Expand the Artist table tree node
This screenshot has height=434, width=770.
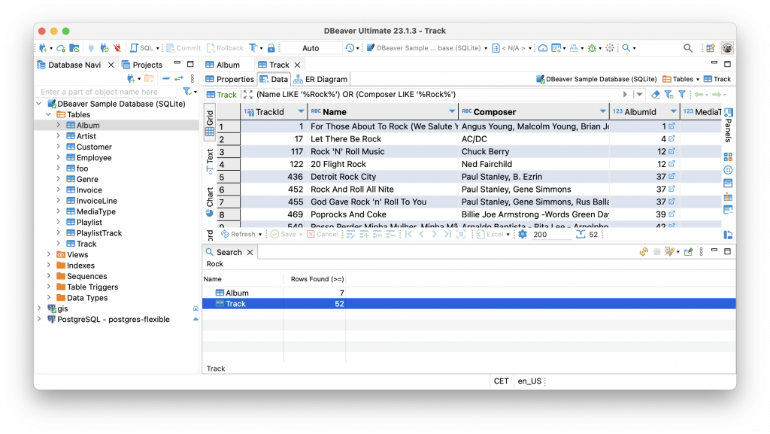(59, 136)
